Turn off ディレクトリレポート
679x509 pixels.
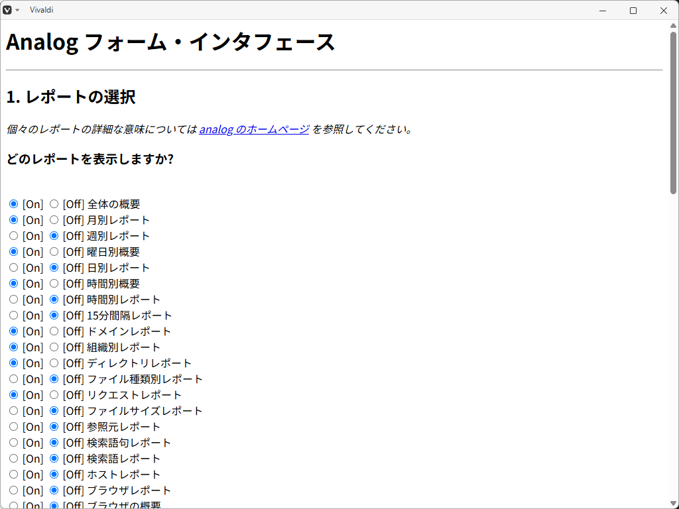point(54,363)
